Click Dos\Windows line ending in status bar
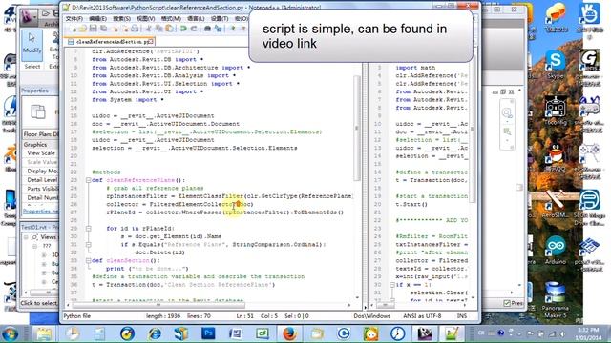The image size is (611, 343). [371, 316]
